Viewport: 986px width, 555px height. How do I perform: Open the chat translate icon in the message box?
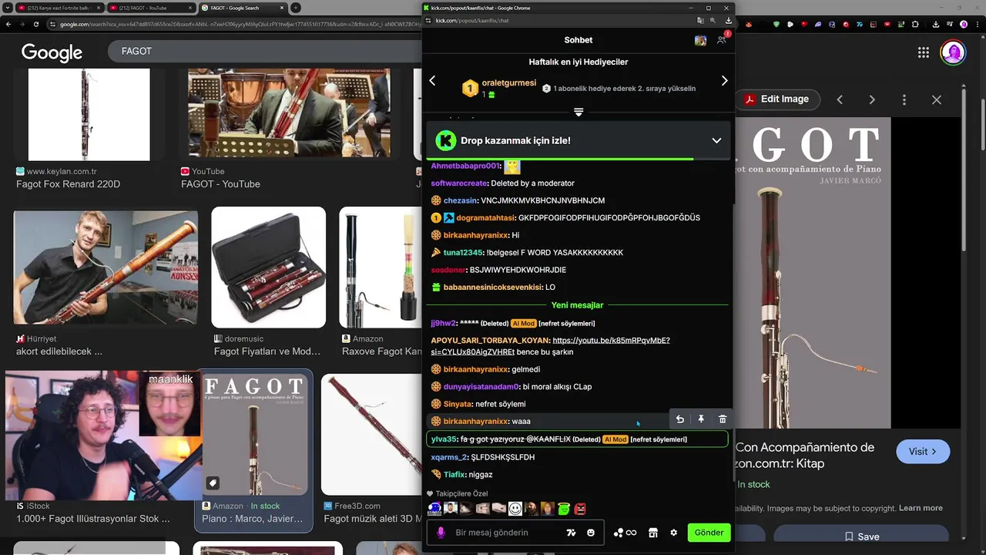click(x=571, y=533)
